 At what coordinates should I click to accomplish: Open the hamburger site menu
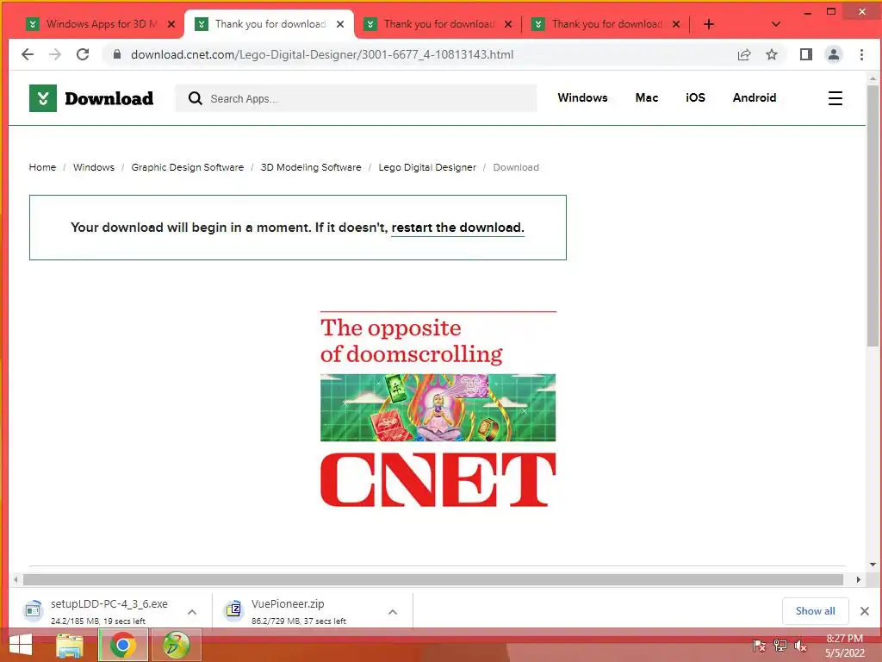[x=835, y=98]
